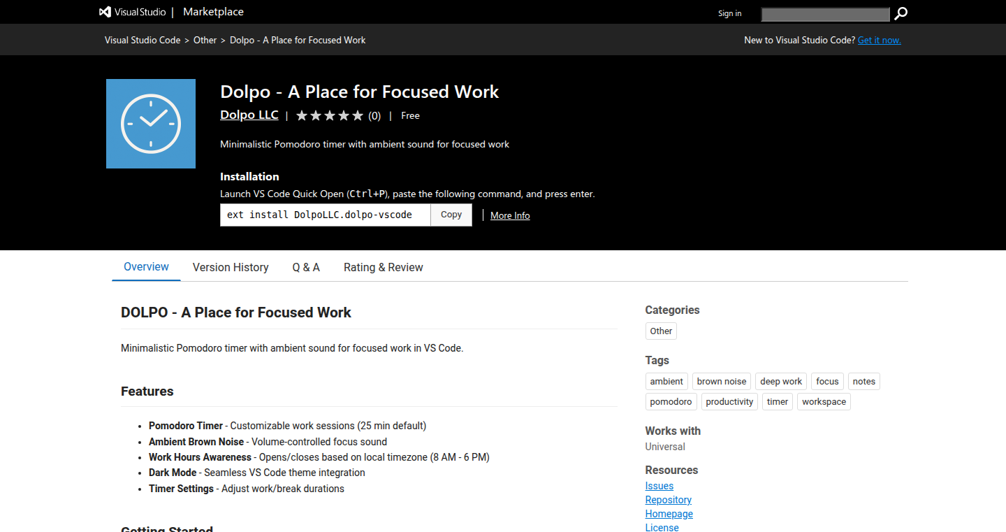Click the Free price label
The width and height of the screenshot is (1006, 532).
(x=410, y=115)
